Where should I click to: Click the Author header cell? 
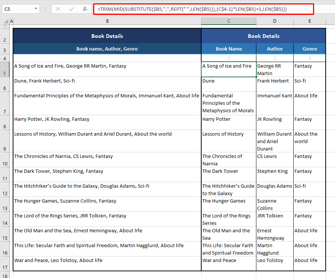275,49
